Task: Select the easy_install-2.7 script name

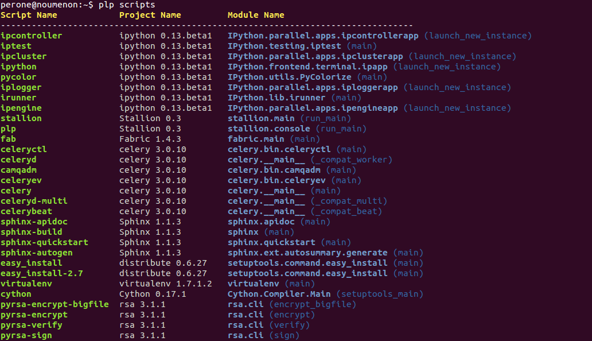Action: (41, 273)
